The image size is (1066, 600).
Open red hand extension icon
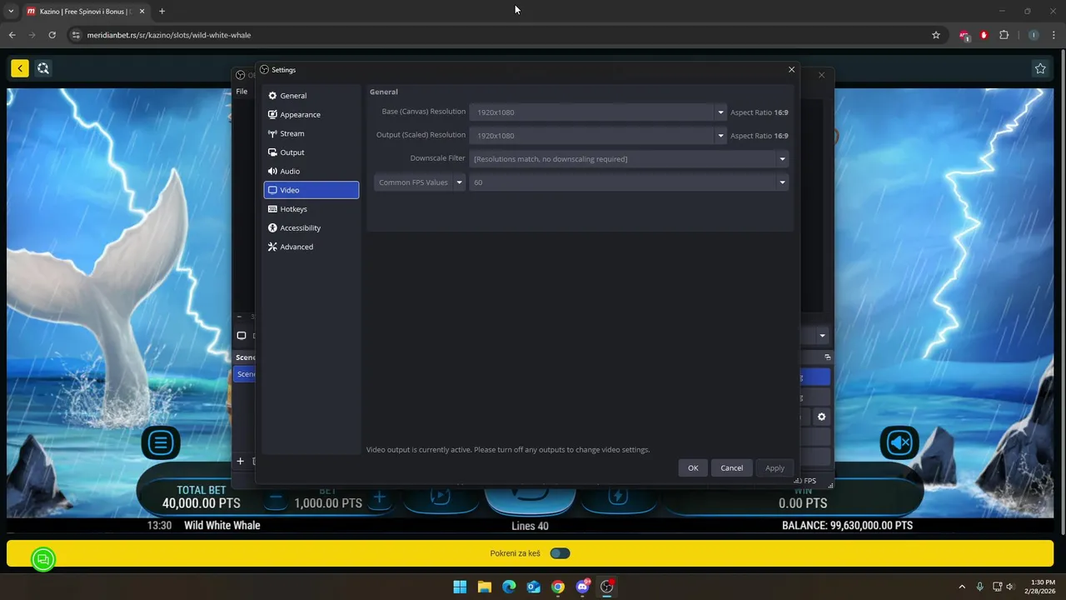(984, 35)
